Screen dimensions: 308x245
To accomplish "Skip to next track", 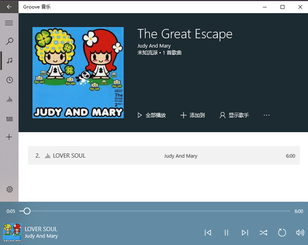I will coord(245,233).
